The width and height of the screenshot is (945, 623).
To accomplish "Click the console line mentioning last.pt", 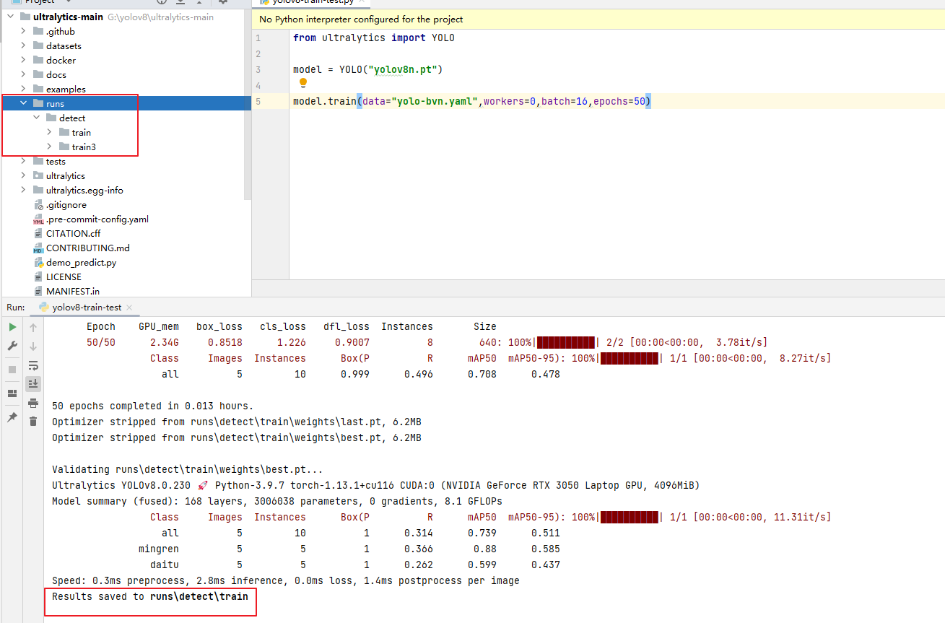I will tap(237, 422).
